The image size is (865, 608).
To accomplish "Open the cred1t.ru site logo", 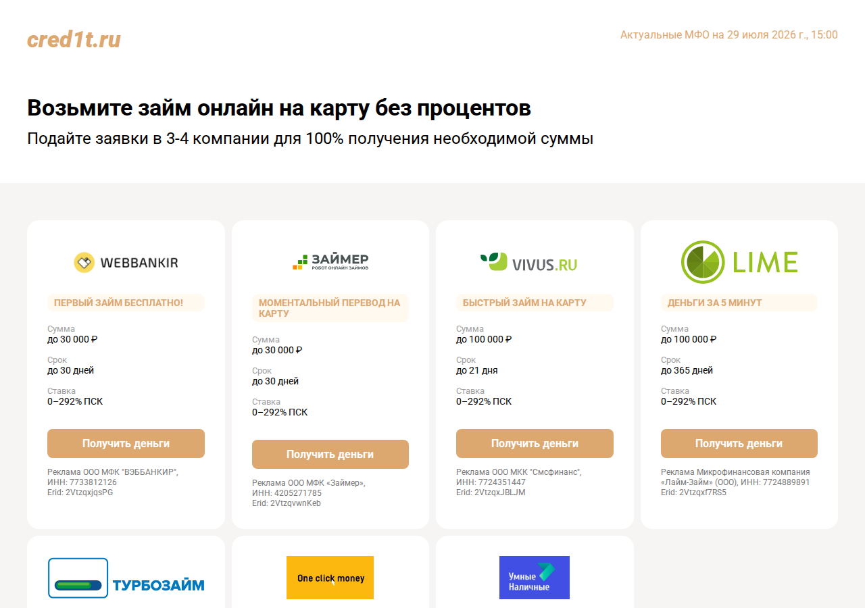I will tap(74, 39).
